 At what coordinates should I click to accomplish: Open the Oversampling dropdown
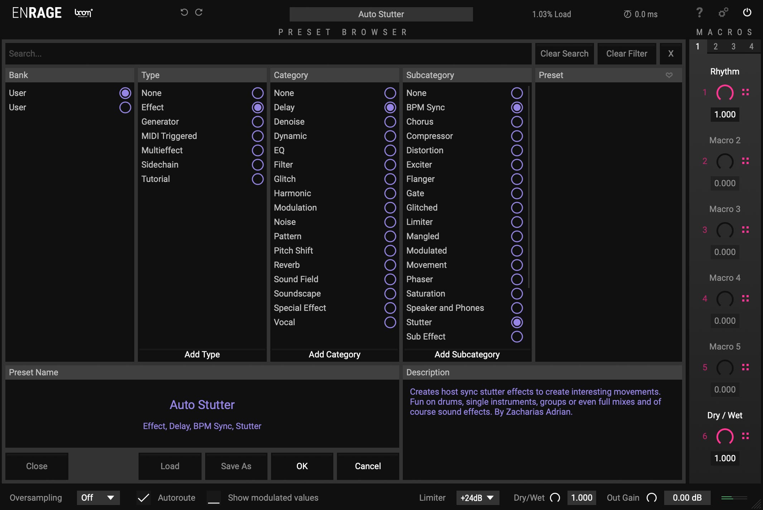98,497
